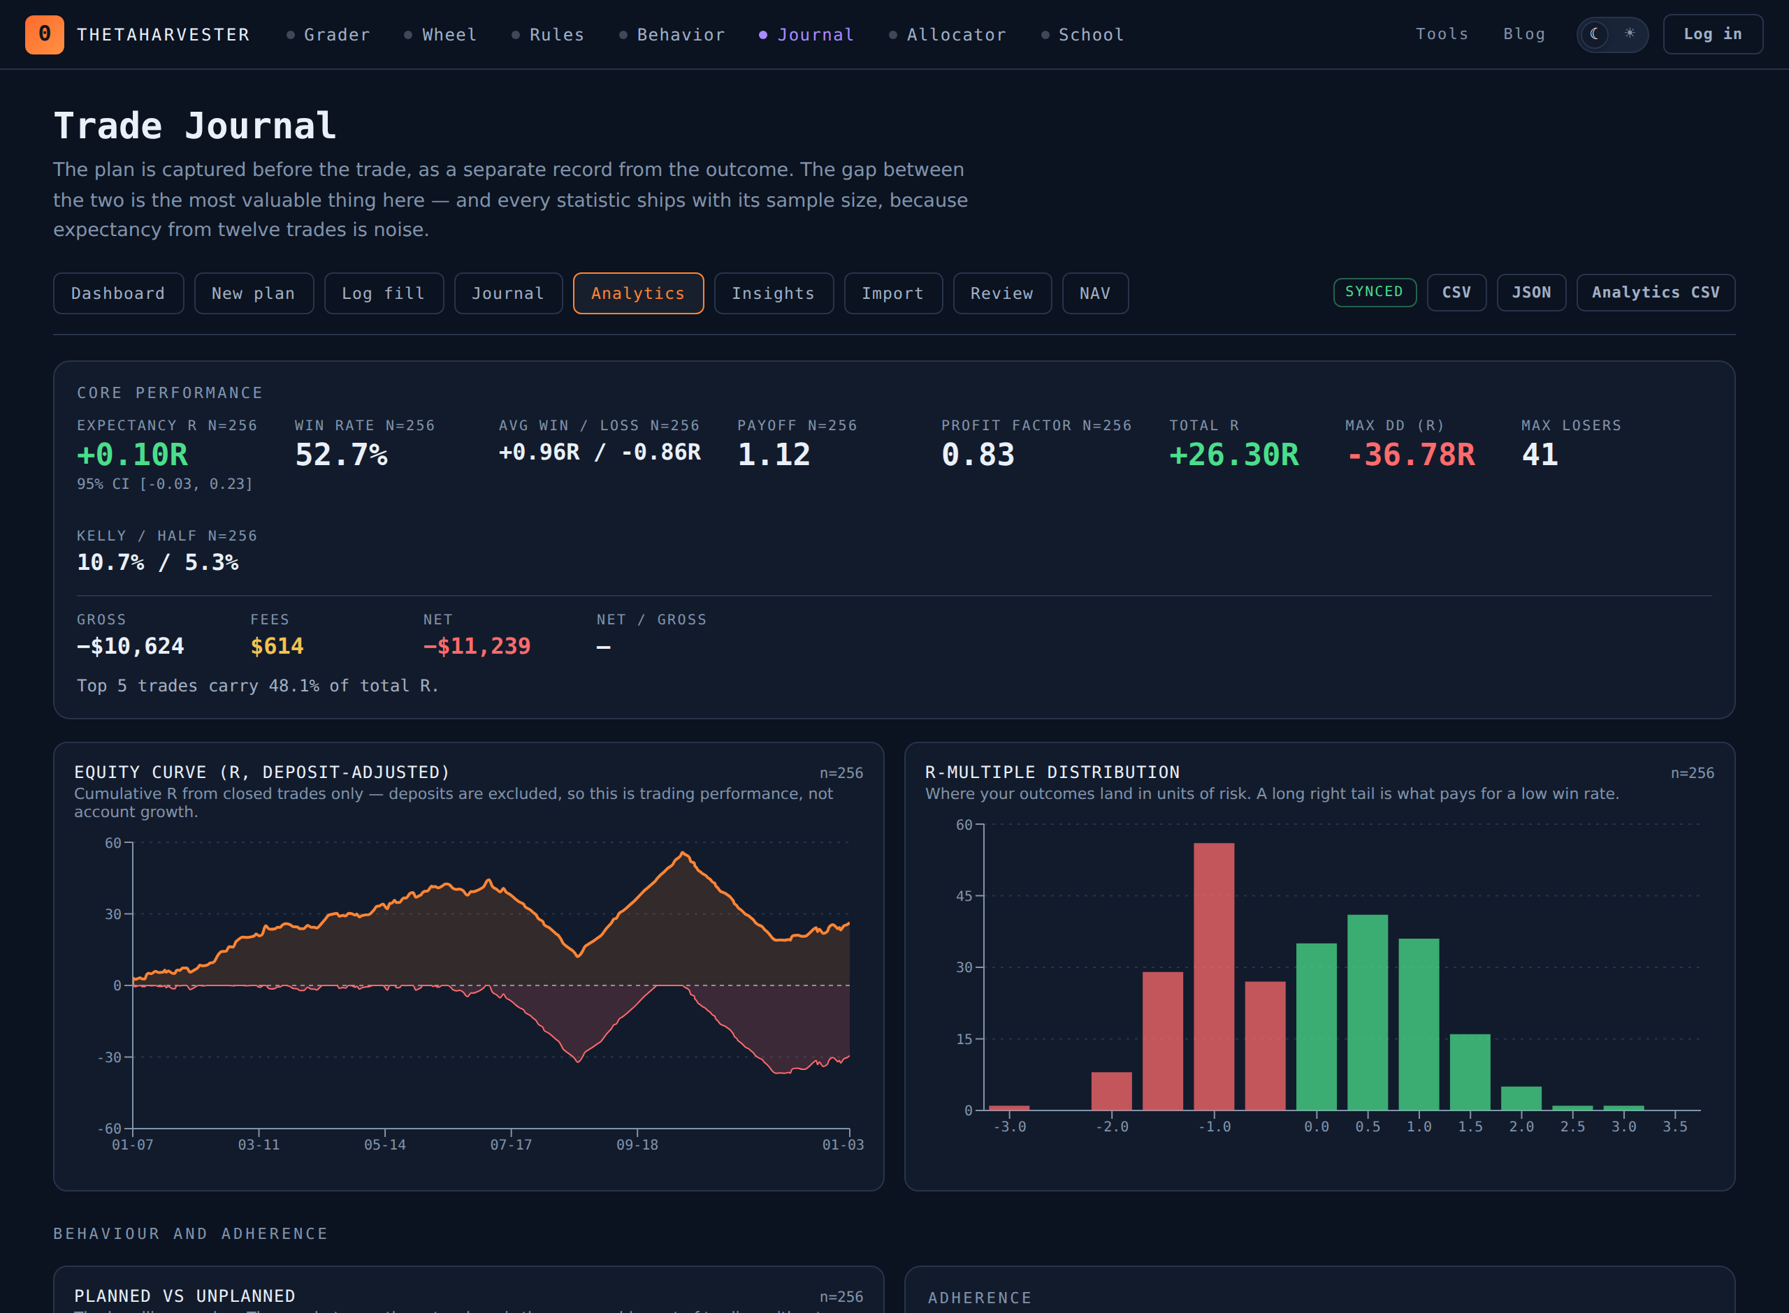The width and height of the screenshot is (1789, 1313).
Task: Click the tallest red bar at -1.0R
Action: tap(1213, 976)
